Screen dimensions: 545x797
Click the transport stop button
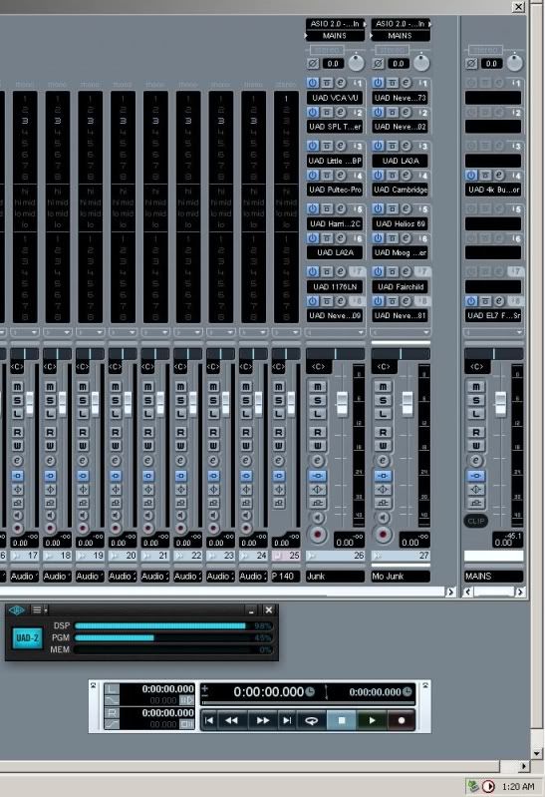tap(342, 720)
